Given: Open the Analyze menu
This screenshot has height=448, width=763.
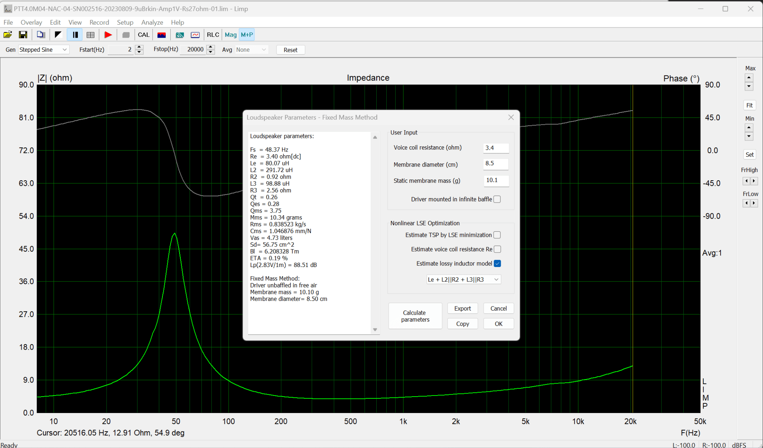Looking at the screenshot, I should tap(152, 22).
